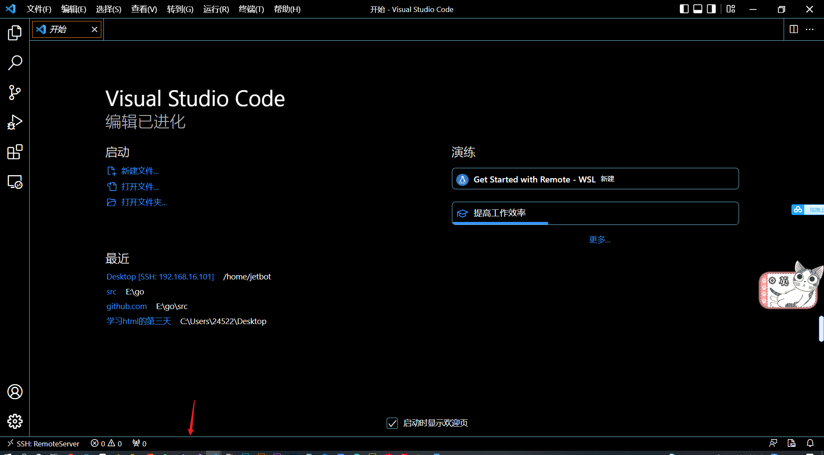Open Source Control view

[x=15, y=92]
